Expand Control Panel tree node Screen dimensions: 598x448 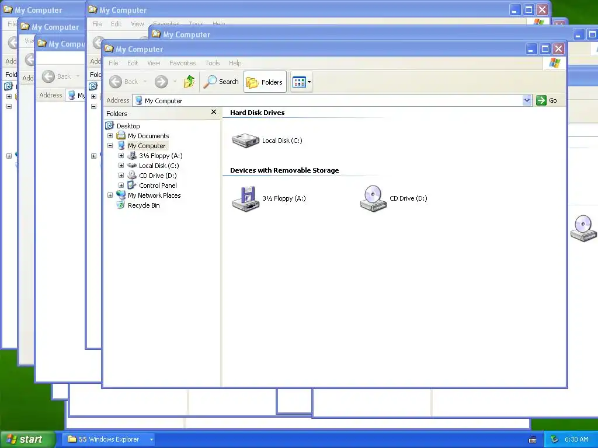tap(121, 185)
